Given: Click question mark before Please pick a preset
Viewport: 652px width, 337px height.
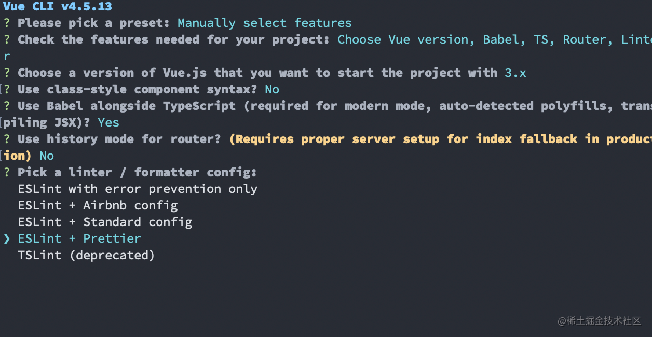Looking at the screenshot, I should (7, 23).
